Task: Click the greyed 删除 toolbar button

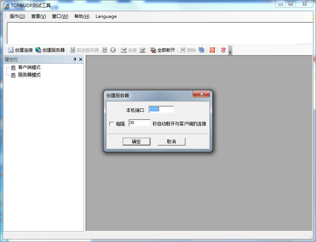Action: [x=188, y=50]
